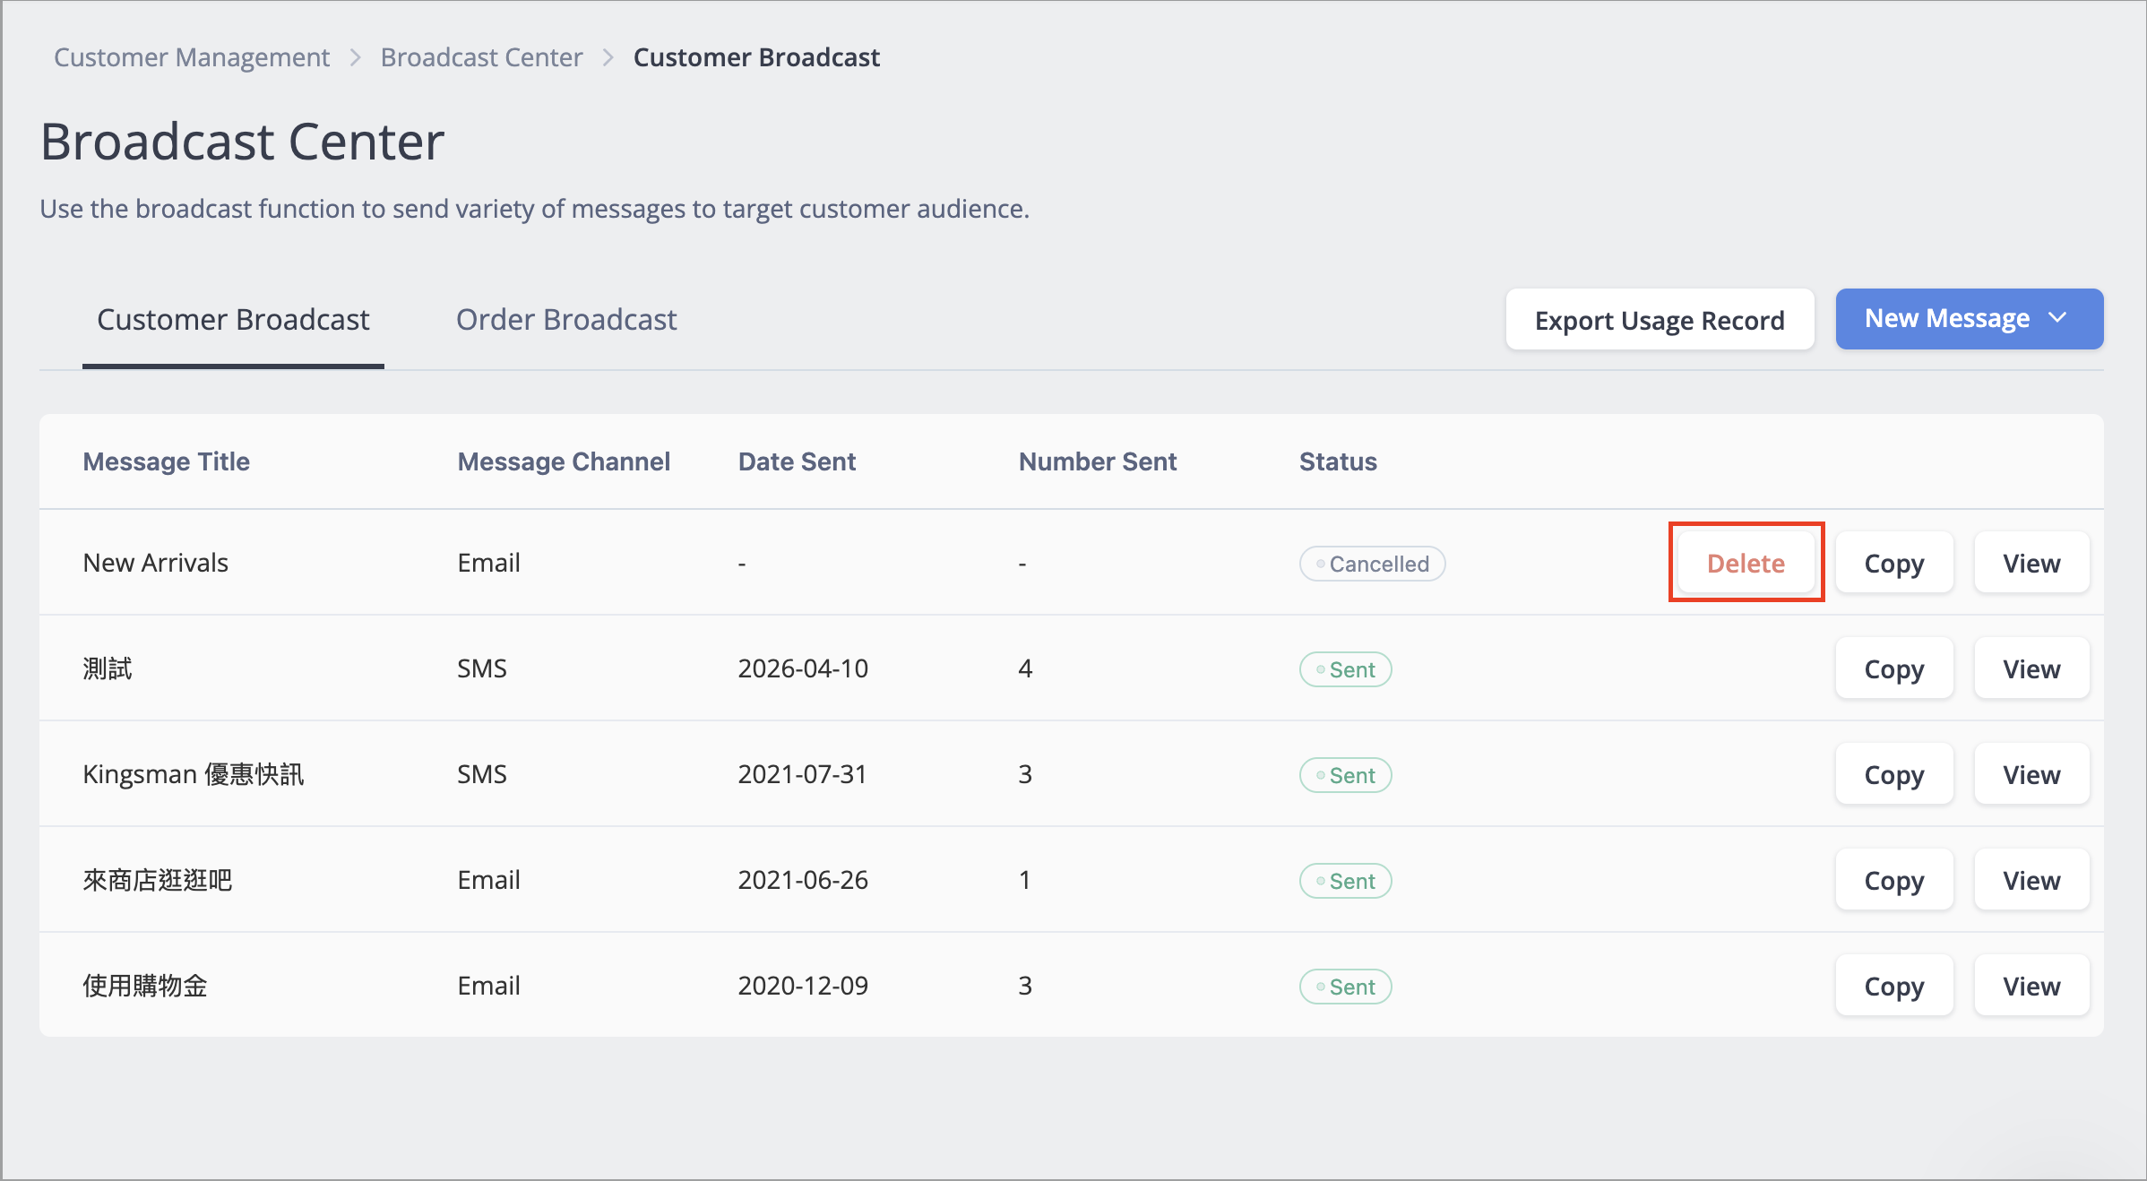
Task: Click Export Usage Record button
Action: click(x=1660, y=320)
